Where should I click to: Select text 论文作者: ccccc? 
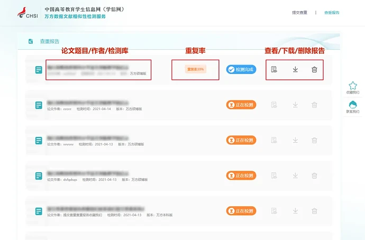pos(59,109)
